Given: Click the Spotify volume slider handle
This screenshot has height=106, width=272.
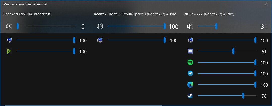Looking at the screenshot, I should pyautogui.click(x=255, y=62).
